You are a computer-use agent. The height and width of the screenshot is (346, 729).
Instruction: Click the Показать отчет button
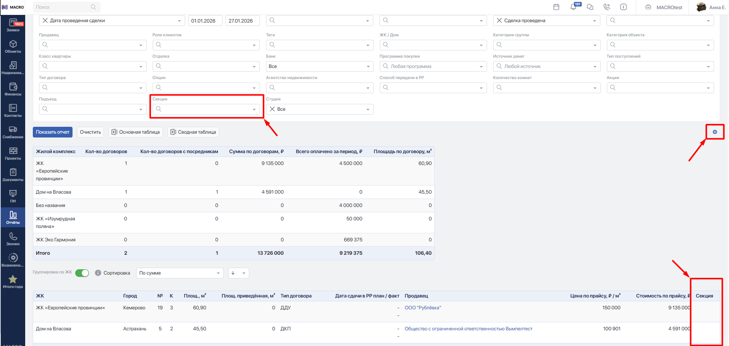coord(53,132)
